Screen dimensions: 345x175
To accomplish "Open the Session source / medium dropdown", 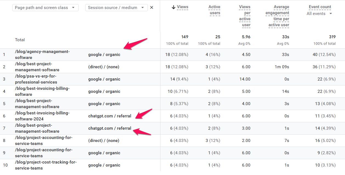I will [x=117, y=8].
